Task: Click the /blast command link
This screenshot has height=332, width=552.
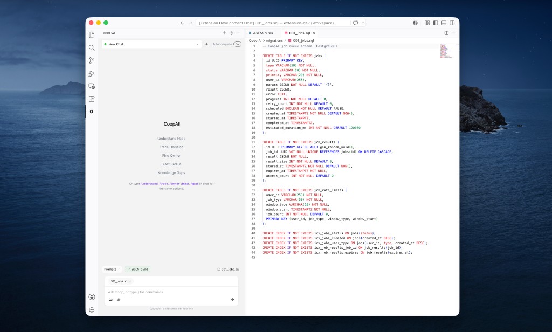Action: (185, 184)
